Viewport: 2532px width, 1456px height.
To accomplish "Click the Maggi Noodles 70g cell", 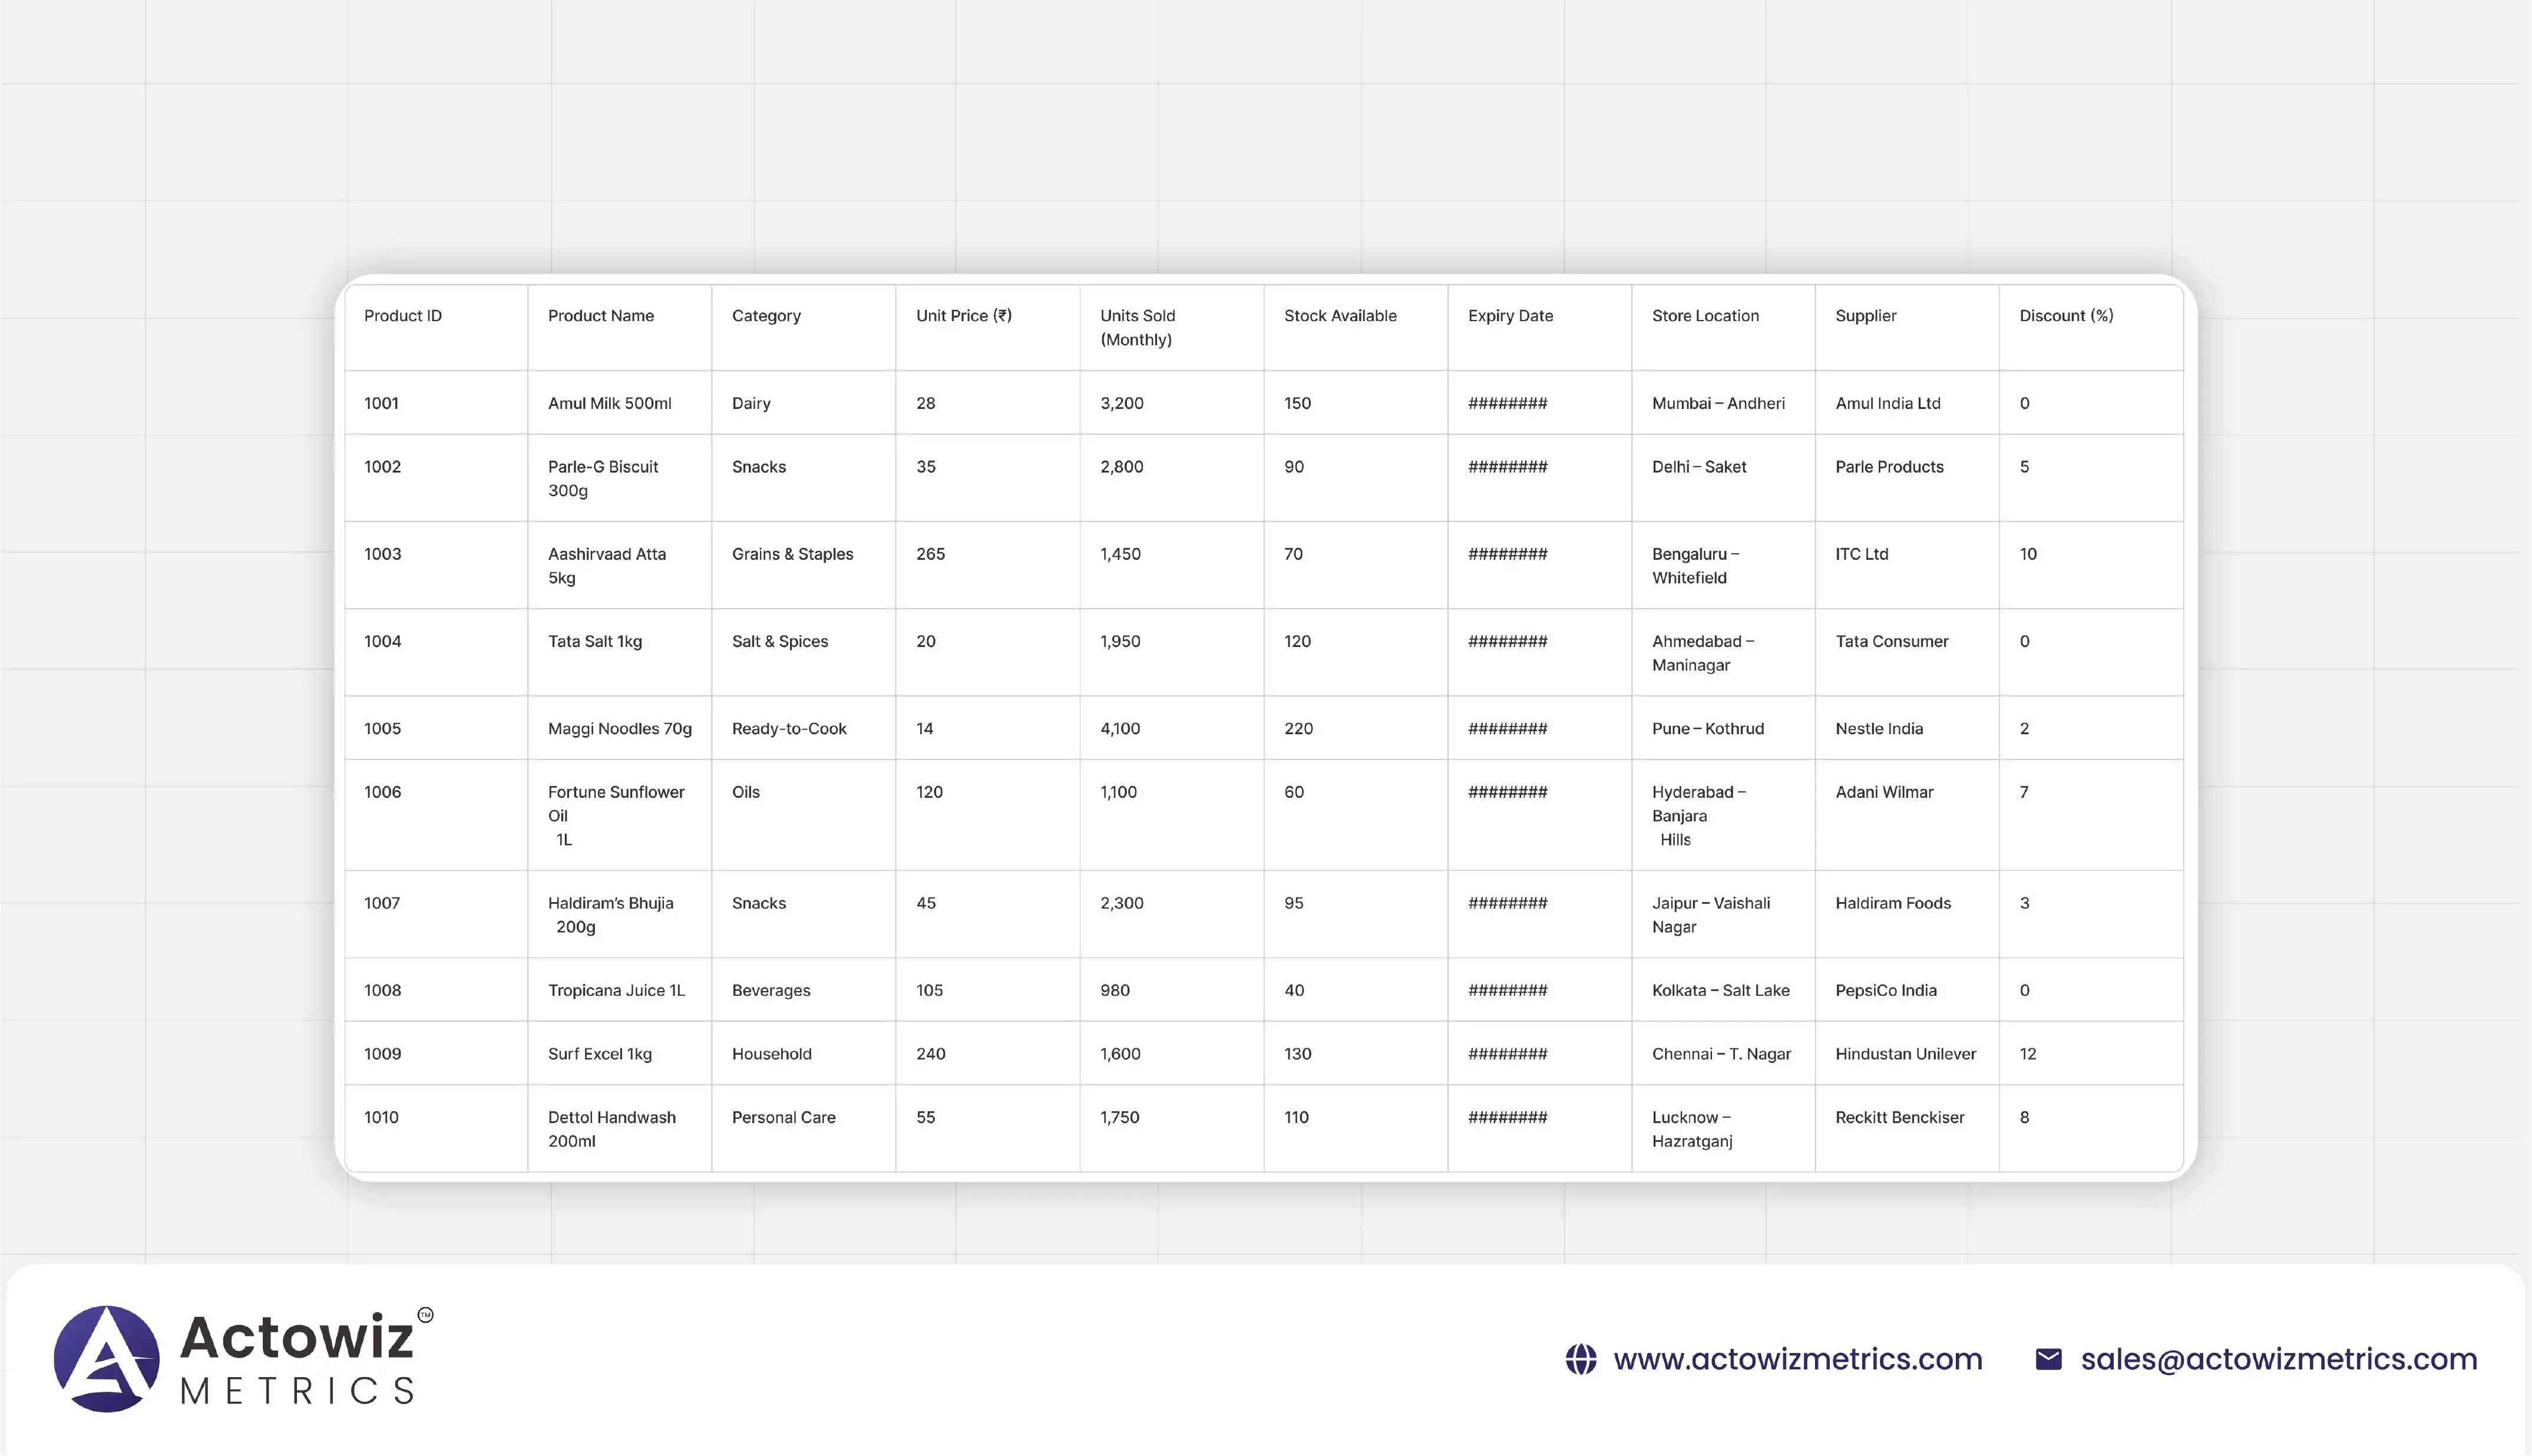I will (x=620, y=729).
